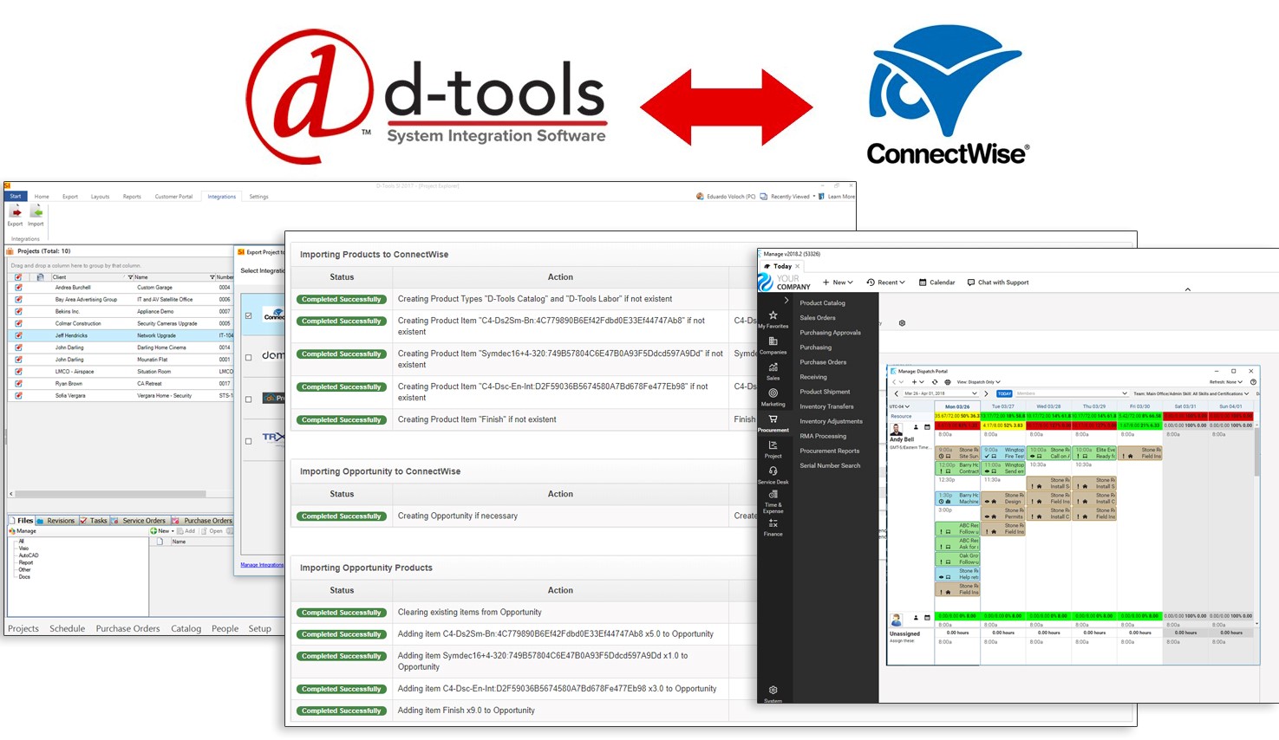Open the Members dropdown in Dispatch Portal
1279x740 pixels.
tap(1072, 393)
